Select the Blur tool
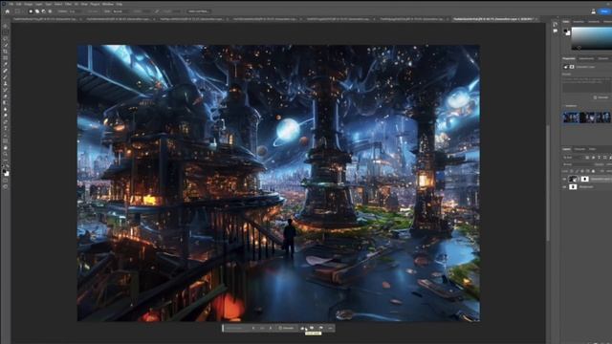 coord(6,109)
